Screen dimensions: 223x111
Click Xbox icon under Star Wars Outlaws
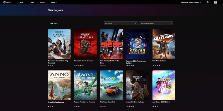coord(153,65)
